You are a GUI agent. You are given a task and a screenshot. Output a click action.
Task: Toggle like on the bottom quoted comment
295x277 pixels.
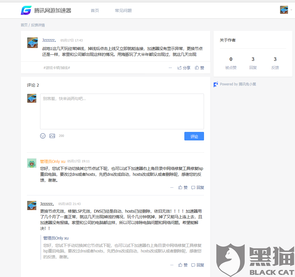coord(183,265)
